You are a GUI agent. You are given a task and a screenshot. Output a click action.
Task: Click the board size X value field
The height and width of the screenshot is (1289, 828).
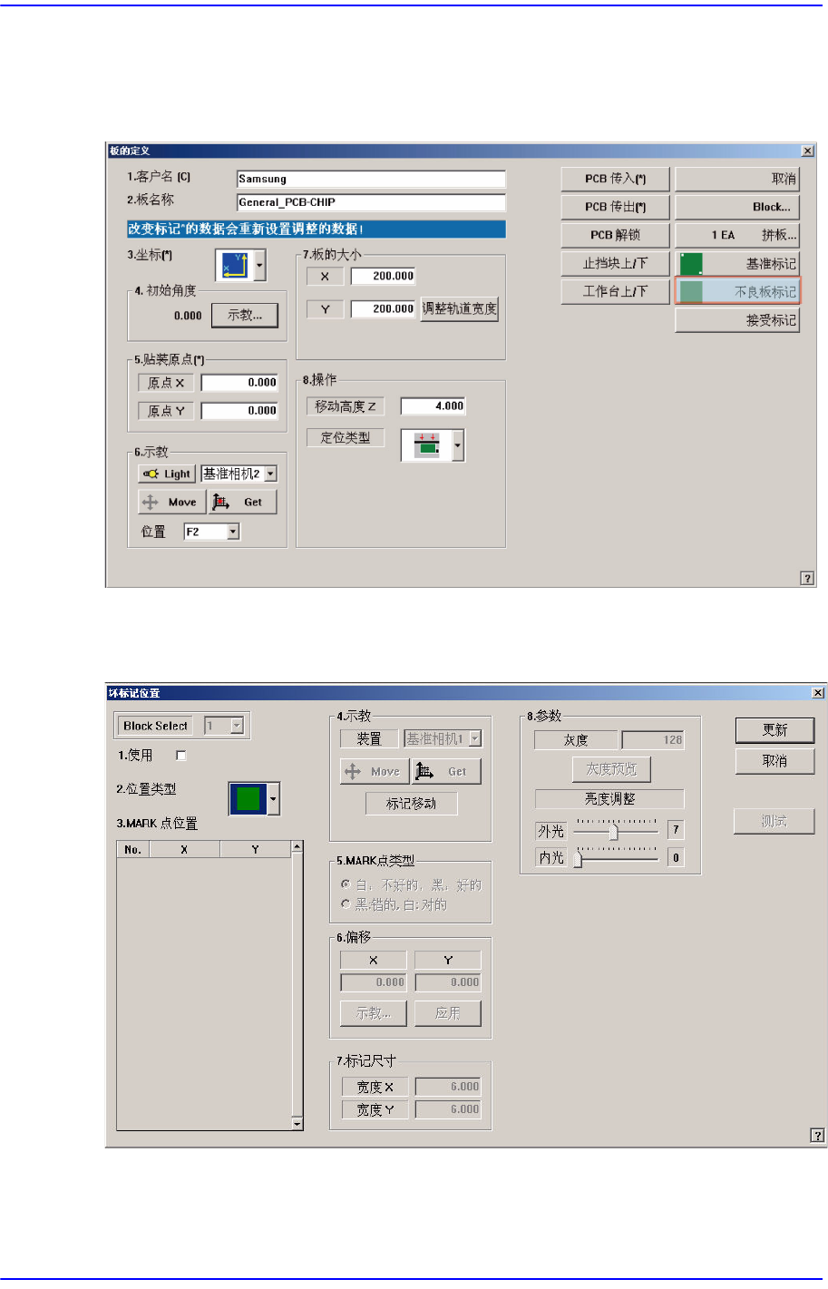(x=383, y=276)
